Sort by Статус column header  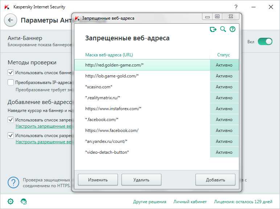pos(223,55)
